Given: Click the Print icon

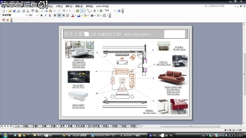Looking at the screenshot, I should [x=23, y=11].
